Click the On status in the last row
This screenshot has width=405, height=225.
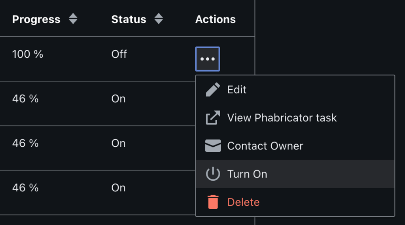point(118,188)
